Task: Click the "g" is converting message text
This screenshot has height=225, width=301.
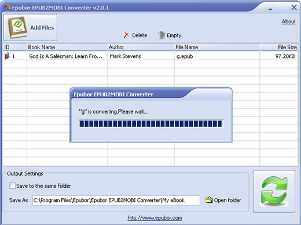Action: coord(113,111)
